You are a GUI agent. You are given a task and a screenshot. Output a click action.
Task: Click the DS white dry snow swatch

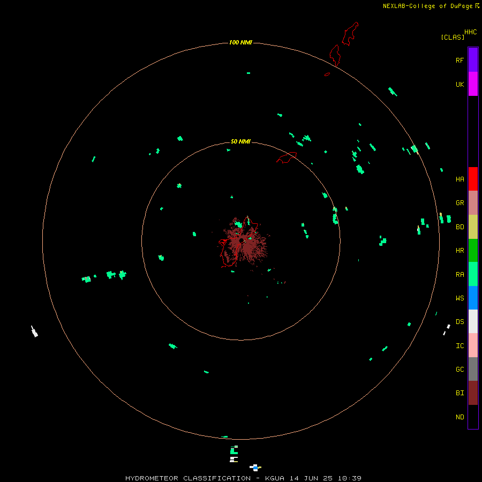tap(473, 321)
